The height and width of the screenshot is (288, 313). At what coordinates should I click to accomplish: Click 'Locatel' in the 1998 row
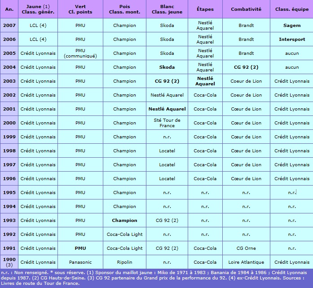click(x=167, y=151)
